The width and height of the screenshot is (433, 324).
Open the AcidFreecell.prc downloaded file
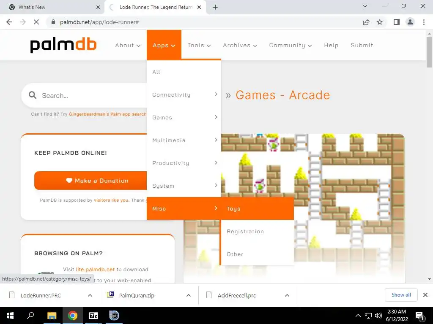pyautogui.click(x=237, y=295)
